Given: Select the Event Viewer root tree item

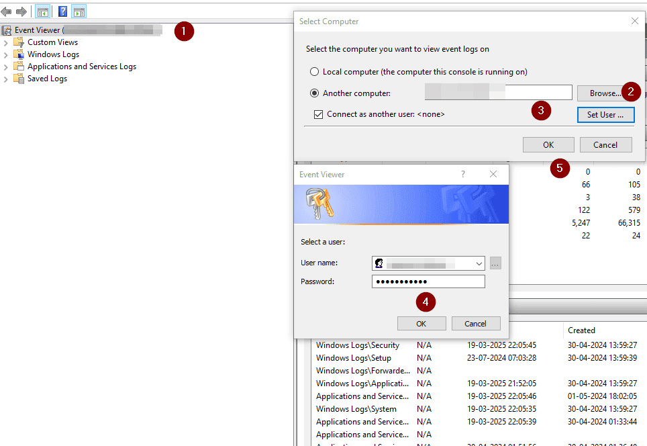Looking at the screenshot, I should point(38,30).
